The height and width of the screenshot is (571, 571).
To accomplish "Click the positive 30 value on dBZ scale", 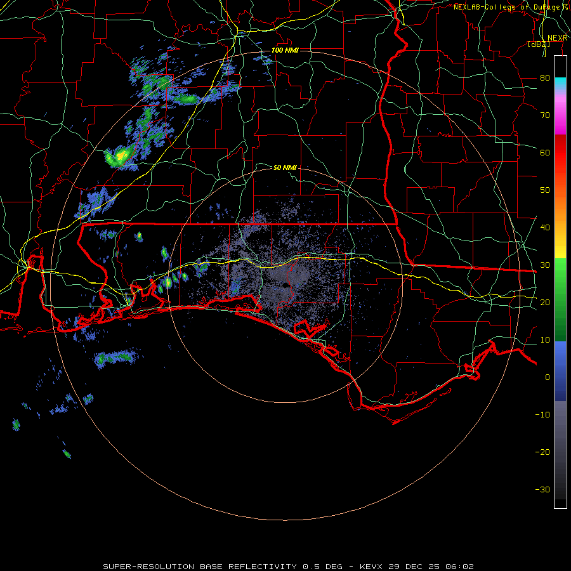I will tap(545, 265).
